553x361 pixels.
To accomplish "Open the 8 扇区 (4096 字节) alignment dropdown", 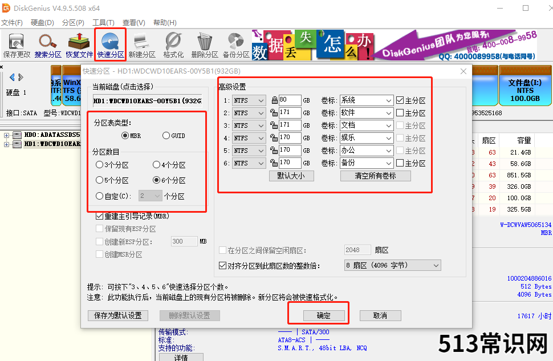I will pos(393,265).
